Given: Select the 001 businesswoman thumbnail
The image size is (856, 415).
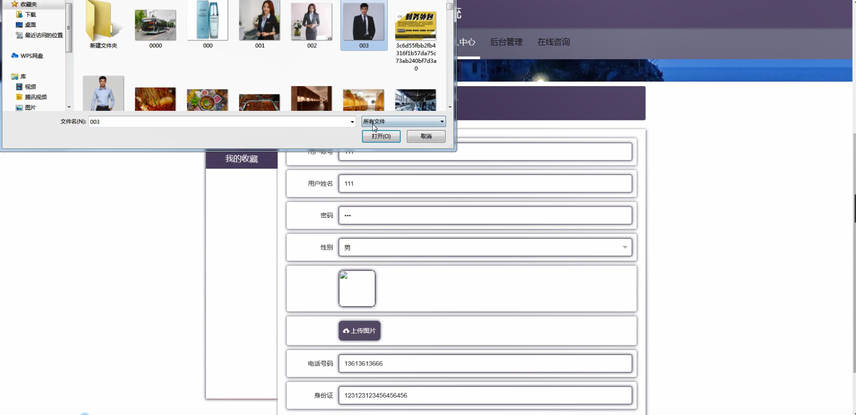Looking at the screenshot, I should [260, 20].
